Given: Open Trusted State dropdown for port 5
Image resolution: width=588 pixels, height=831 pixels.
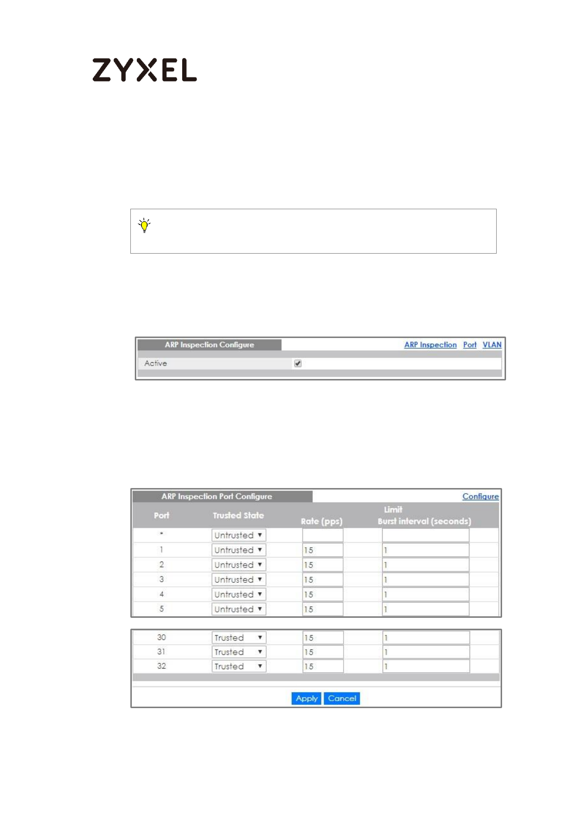Looking at the screenshot, I should (x=238, y=609).
